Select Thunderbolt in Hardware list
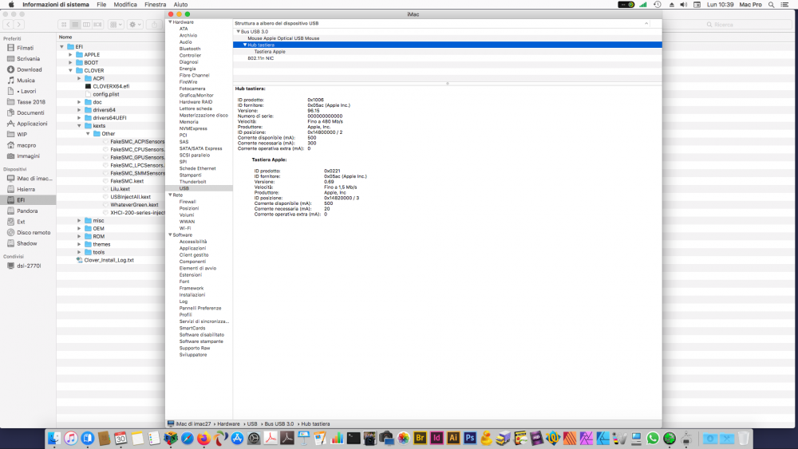 click(192, 182)
